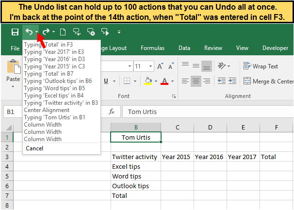Choose "Typing 'Year 2015' in C3" undo entry
This screenshot has height=210, width=294.
pos(61,66)
